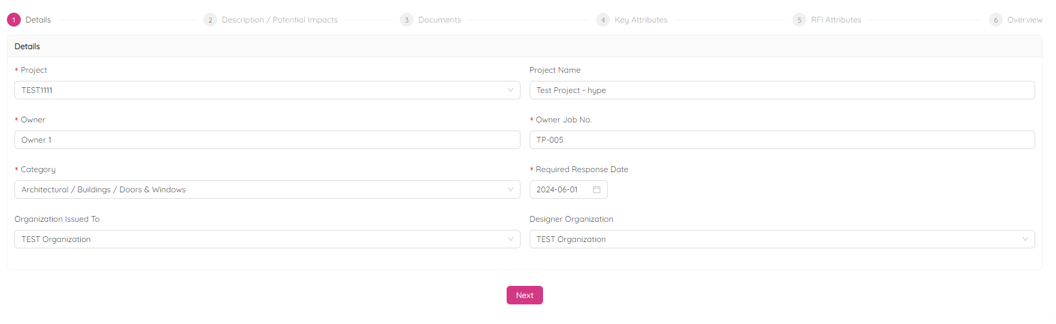Viewport: 1056px width, 324px height.
Task: Open the RFI Attributes step
Action: [x=836, y=20]
